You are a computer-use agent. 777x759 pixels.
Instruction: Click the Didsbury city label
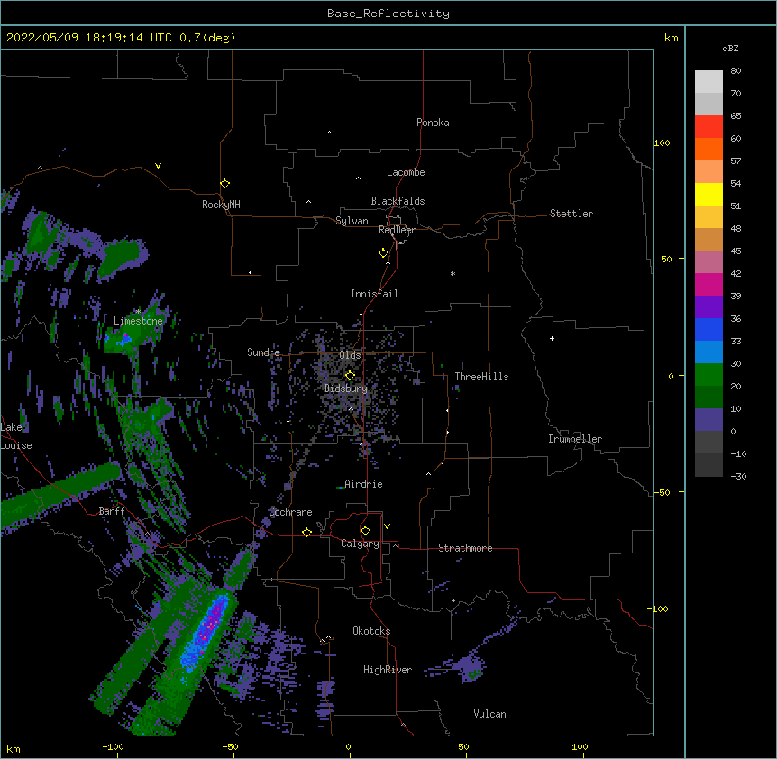(x=345, y=389)
